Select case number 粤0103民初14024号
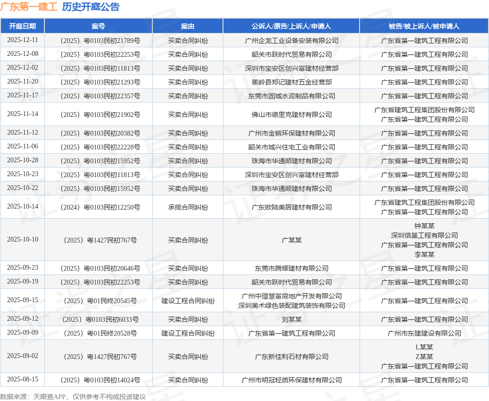The height and width of the screenshot is (401, 489). pyautogui.click(x=112, y=380)
